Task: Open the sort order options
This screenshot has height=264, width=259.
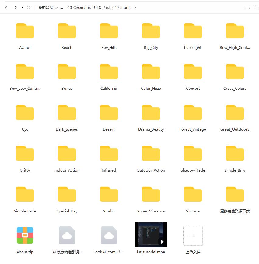Action: (x=248, y=8)
